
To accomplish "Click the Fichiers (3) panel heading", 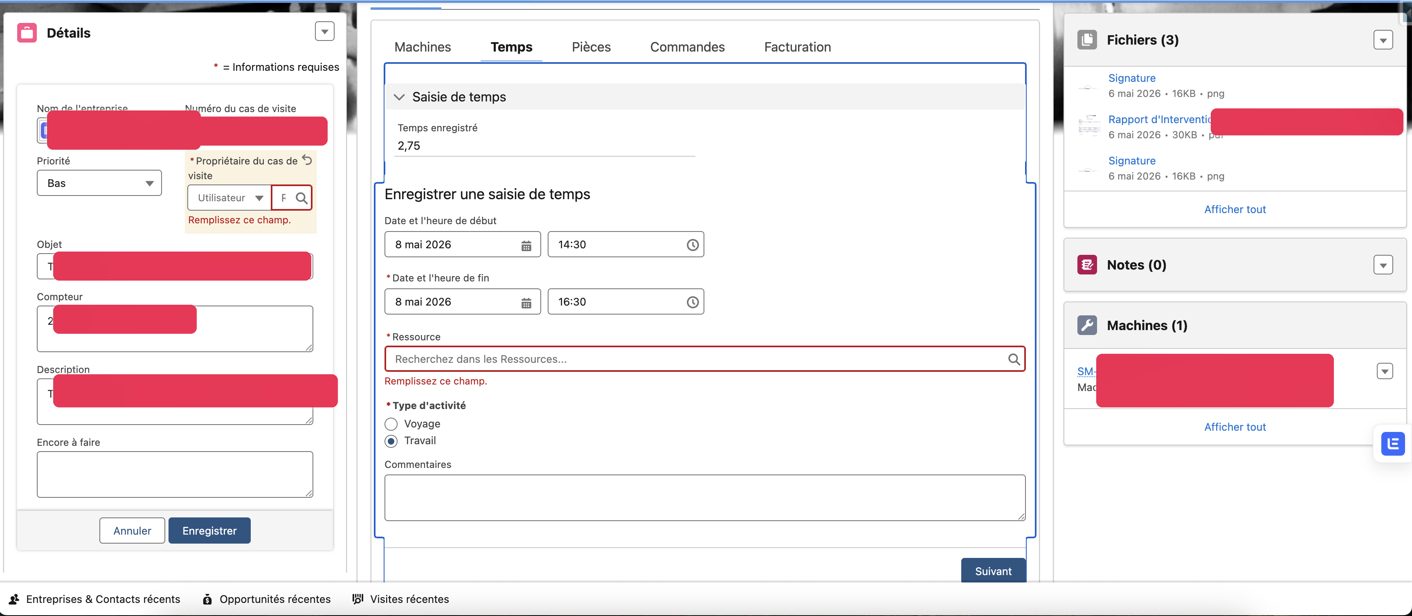I will point(1142,40).
